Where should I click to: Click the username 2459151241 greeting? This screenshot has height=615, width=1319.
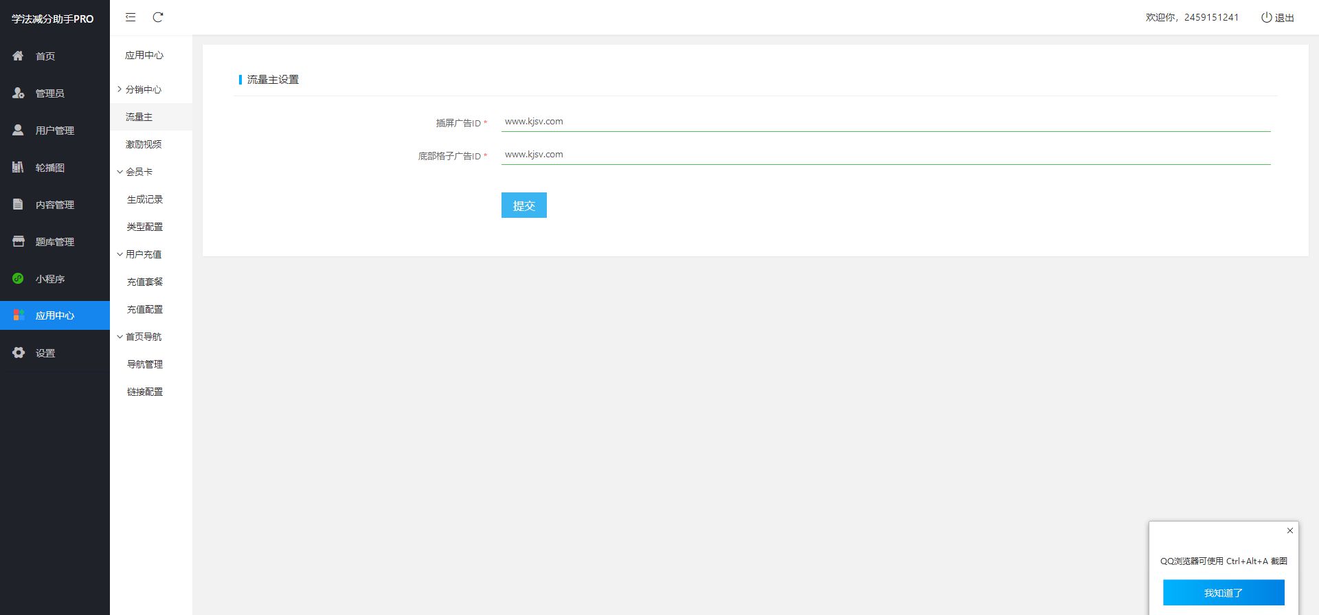tap(1192, 17)
